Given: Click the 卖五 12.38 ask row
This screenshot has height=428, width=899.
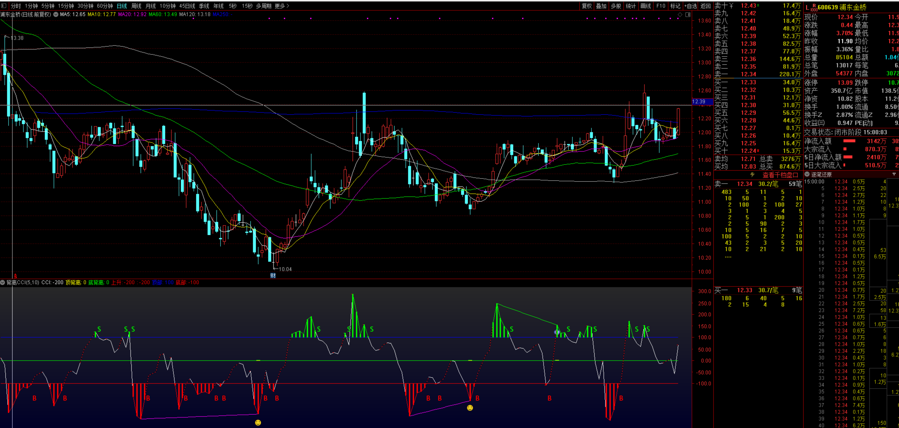Looking at the screenshot, I should 758,43.
